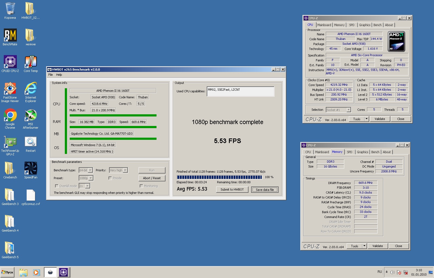Open About tab in lower CPU-Z window
The width and height of the screenshot is (434, 278).
coord(387,152)
